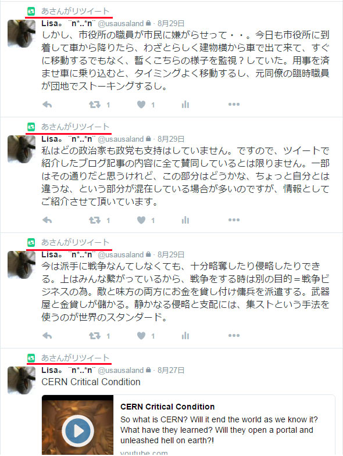Open more options on the third tweet
The image size is (343, 456).
(x=234, y=335)
